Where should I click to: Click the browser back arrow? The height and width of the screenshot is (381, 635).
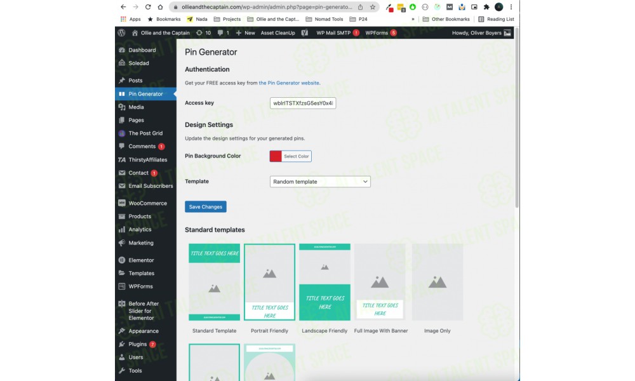pos(123,7)
